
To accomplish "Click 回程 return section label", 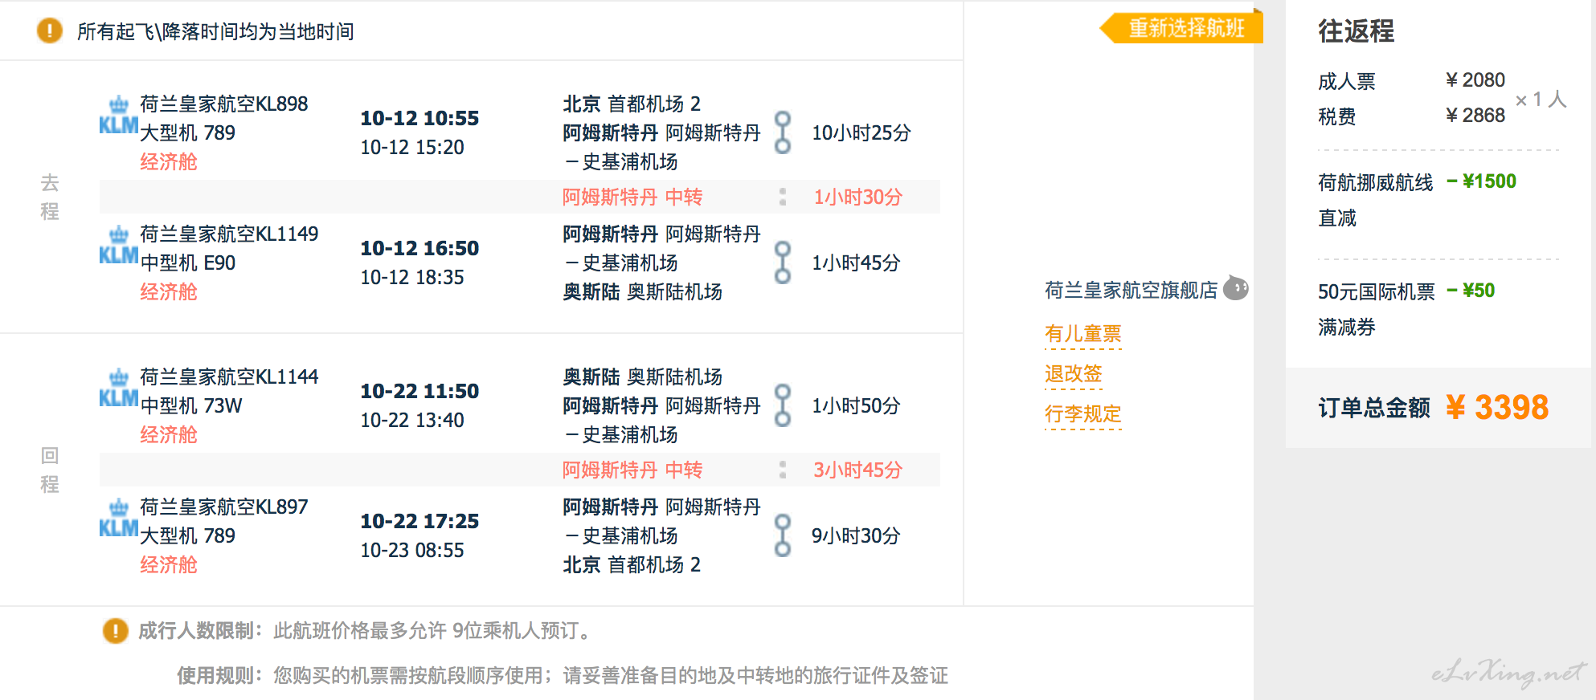I will click(50, 470).
